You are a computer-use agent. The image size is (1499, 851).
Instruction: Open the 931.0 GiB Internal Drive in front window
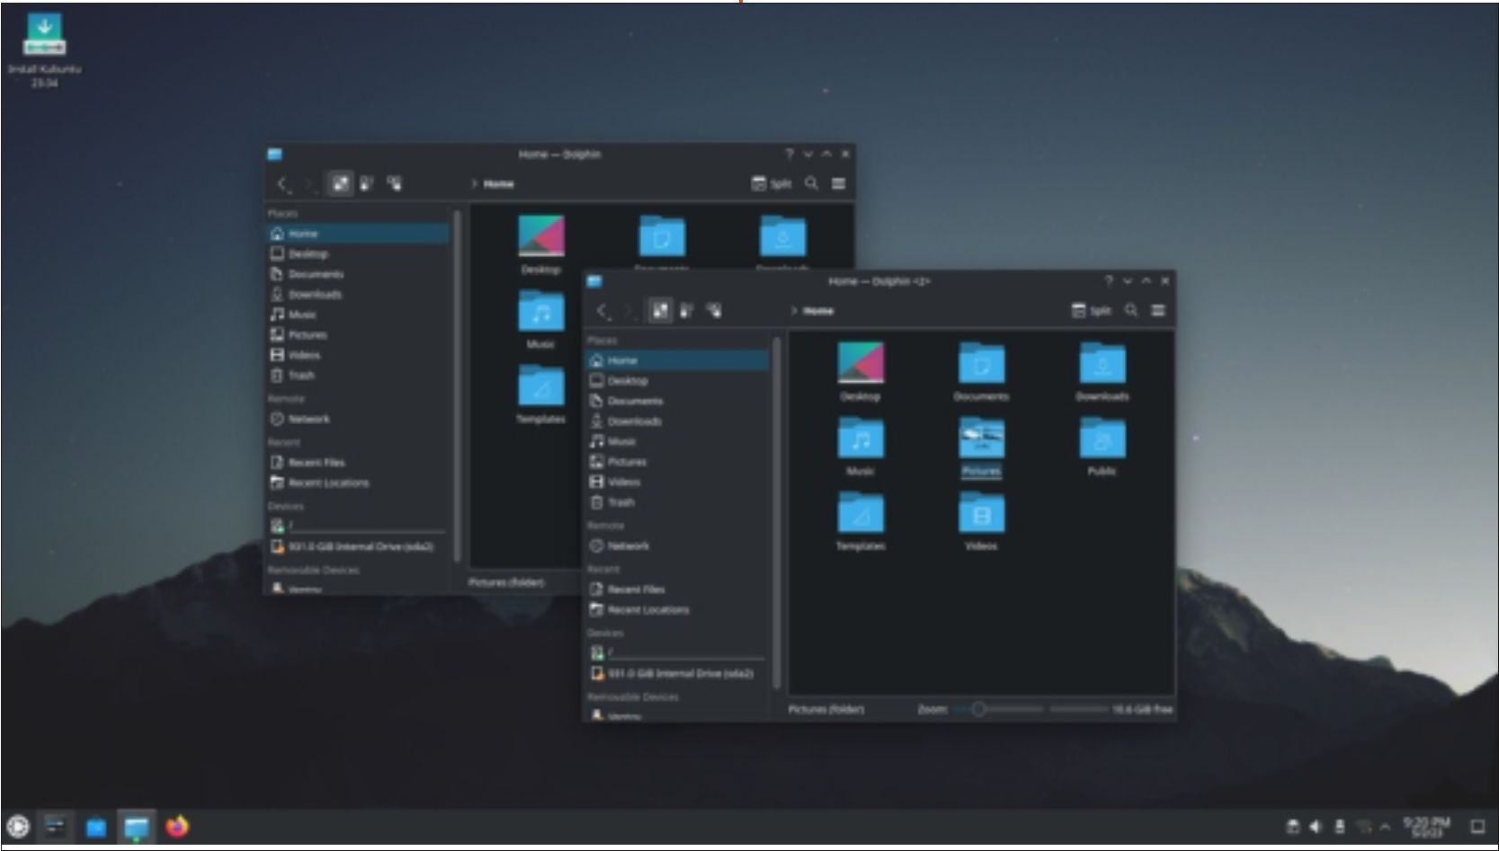(x=678, y=673)
